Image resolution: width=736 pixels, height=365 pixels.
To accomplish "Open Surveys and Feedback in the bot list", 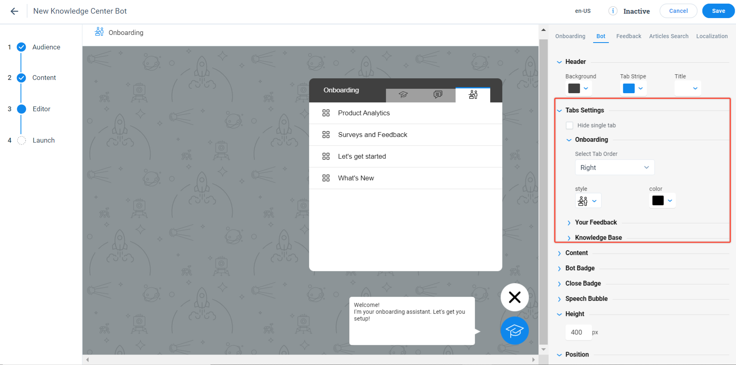I will tap(406, 135).
